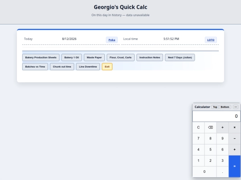241x180 pixels.
Task: Click calculator key 4
Action: [x=199, y=149]
